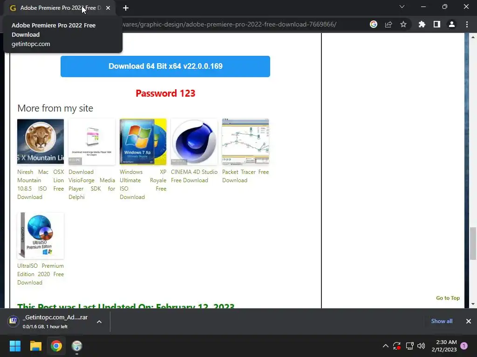Image resolution: width=477 pixels, height=357 pixels.
Task: Click Show all downloads
Action: click(x=442, y=321)
